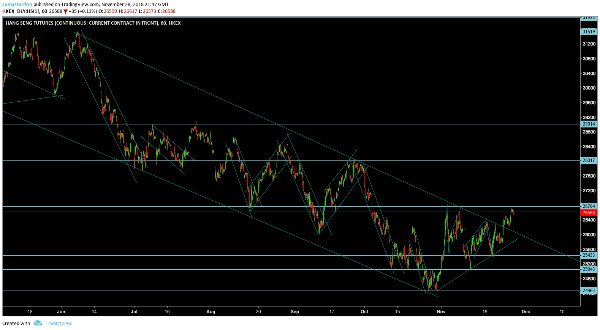Click the sumastardon author name
This screenshot has height=330, width=600.
[17, 5]
